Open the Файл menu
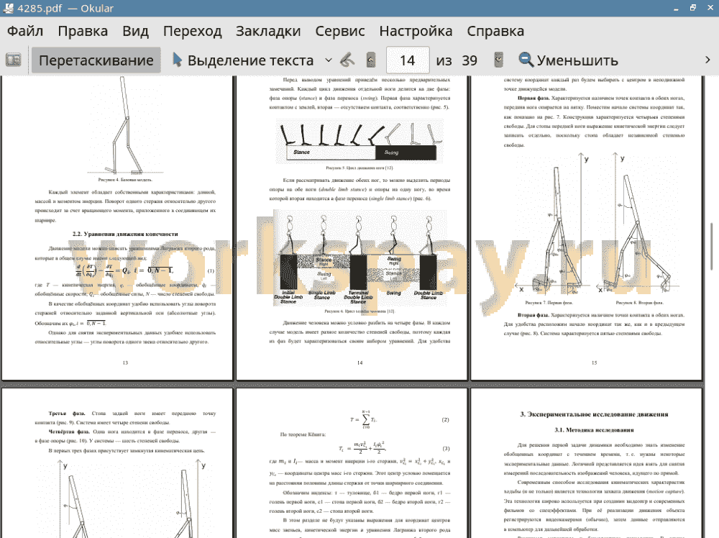 point(25,31)
